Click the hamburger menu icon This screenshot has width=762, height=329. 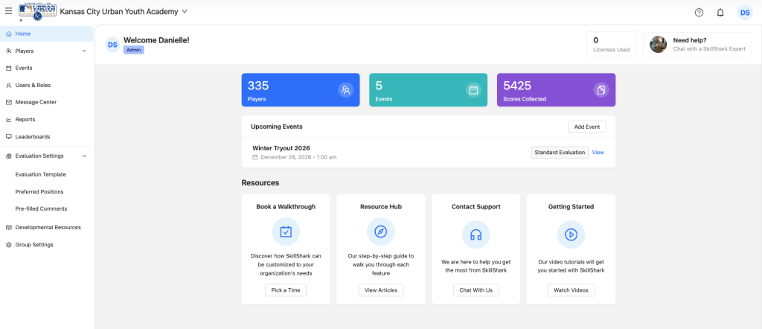coord(8,12)
